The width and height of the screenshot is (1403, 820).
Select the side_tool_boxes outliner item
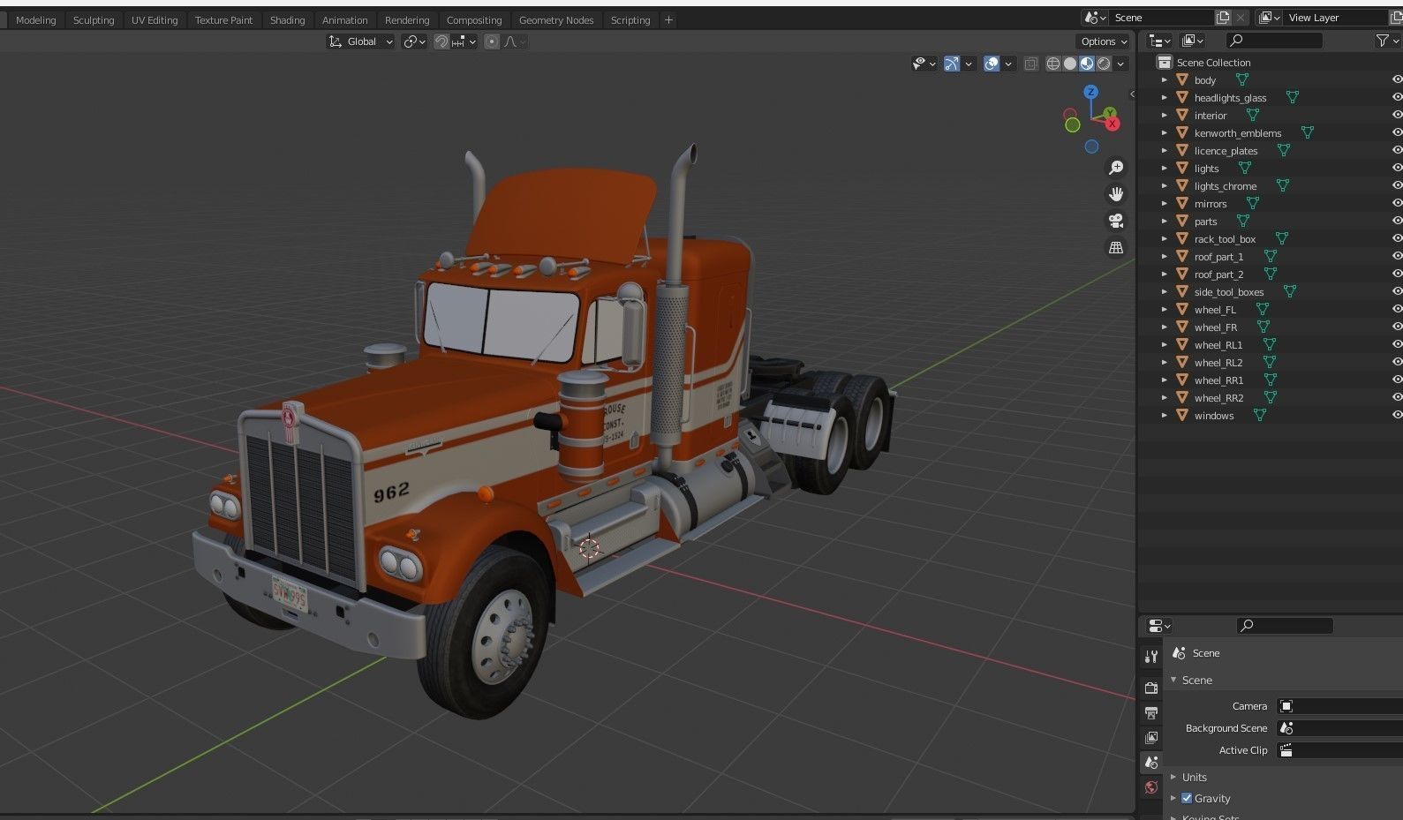click(1229, 291)
